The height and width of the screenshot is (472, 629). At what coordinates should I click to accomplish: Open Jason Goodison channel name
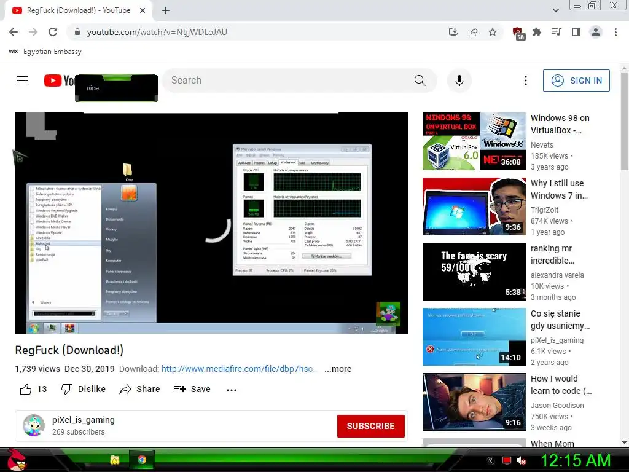(557, 406)
